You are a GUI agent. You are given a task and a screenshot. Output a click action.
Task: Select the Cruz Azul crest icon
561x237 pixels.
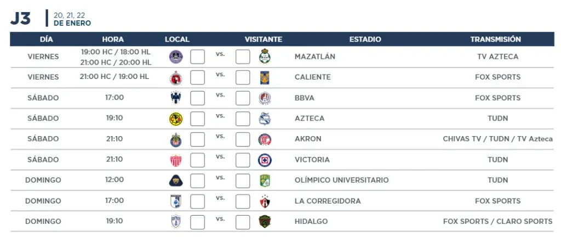click(265, 160)
